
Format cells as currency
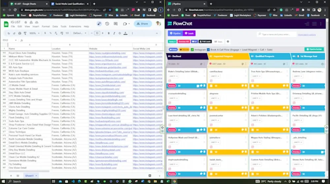pyautogui.click(x=45, y=33)
